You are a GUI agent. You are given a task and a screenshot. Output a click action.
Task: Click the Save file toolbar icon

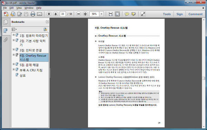tap(26, 14)
